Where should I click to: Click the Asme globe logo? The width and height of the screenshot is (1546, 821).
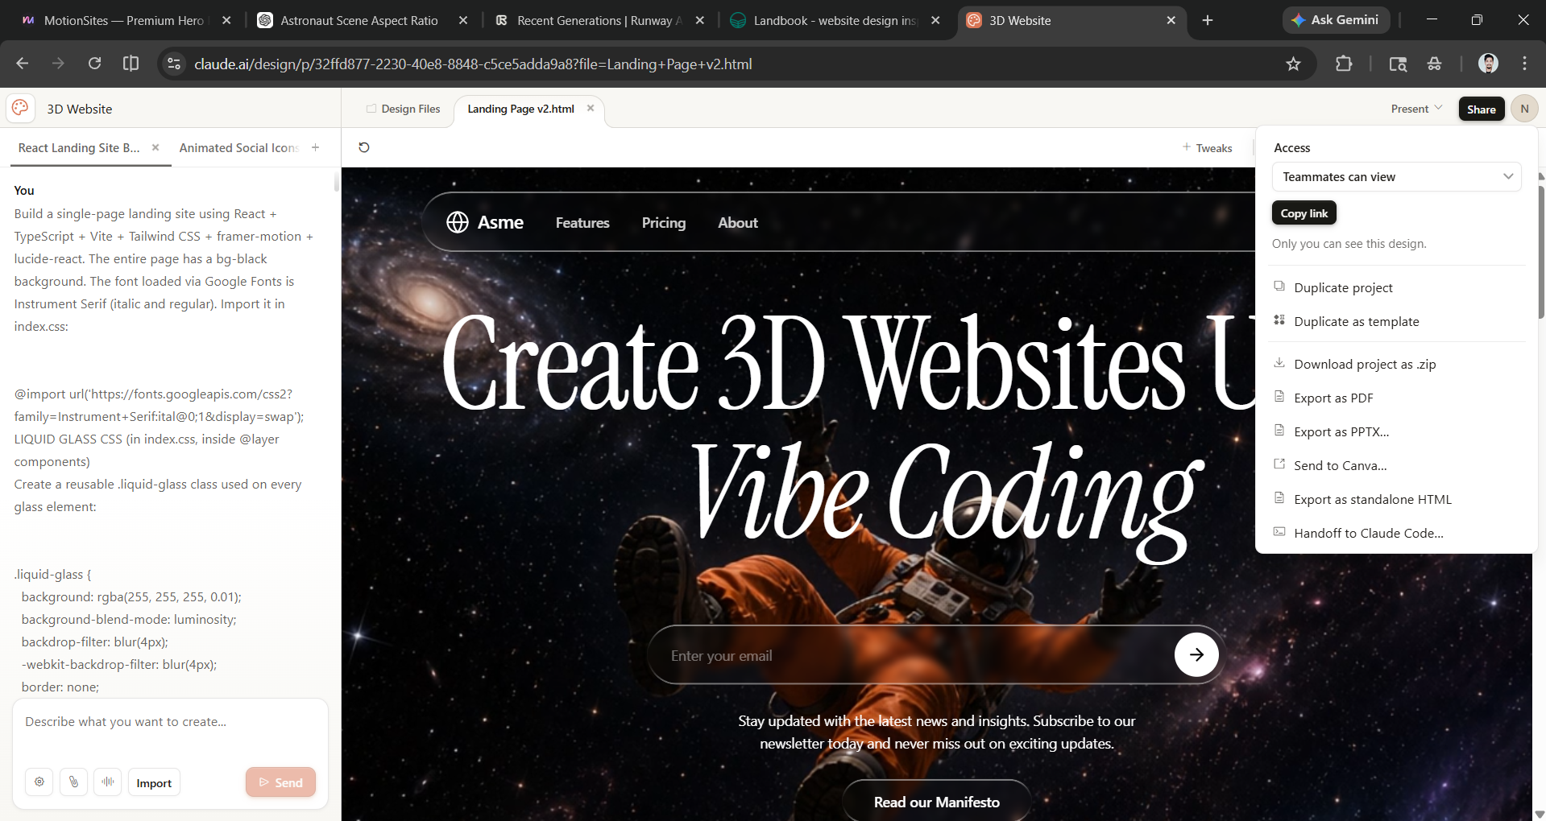(x=458, y=222)
